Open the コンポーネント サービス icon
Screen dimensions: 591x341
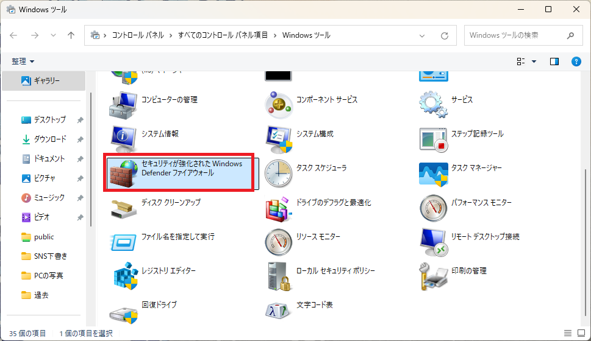tap(279, 105)
